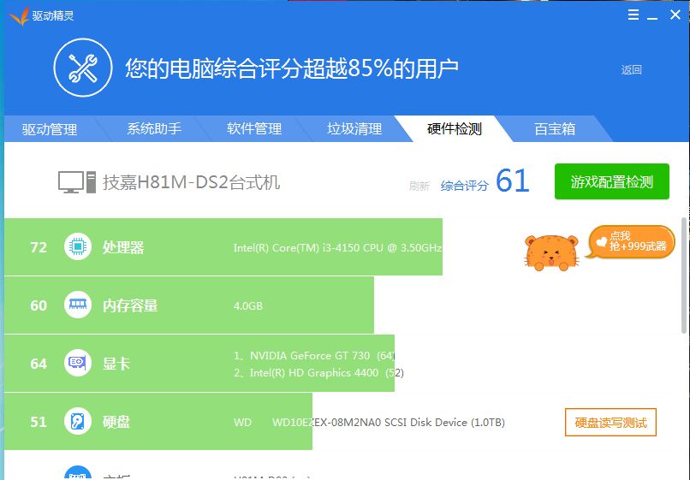Click the 处理器 row label
The image size is (690, 480).
tap(123, 247)
